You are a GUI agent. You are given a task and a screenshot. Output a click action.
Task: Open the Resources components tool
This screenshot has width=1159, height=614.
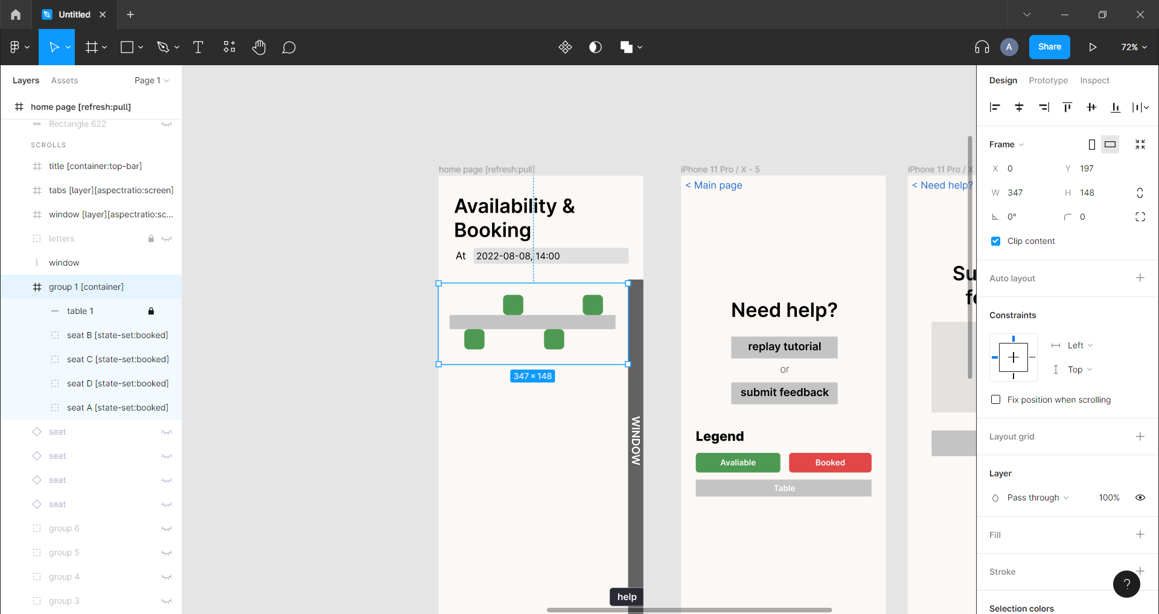tap(229, 47)
